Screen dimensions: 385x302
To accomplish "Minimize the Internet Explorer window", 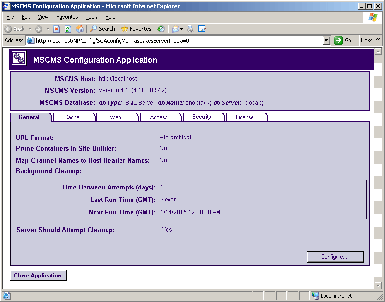I will point(361,6).
